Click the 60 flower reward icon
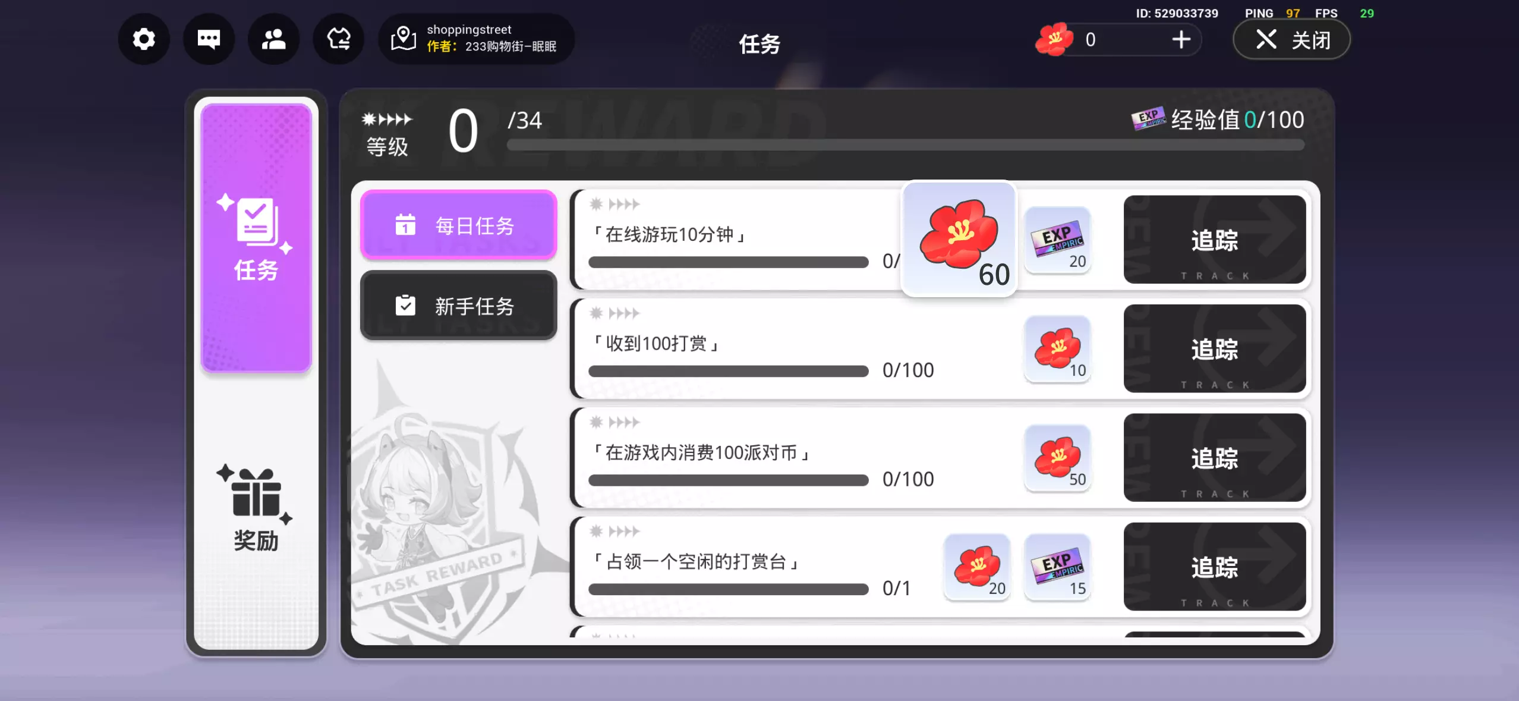The width and height of the screenshot is (1519, 701). tap(959, 238)
